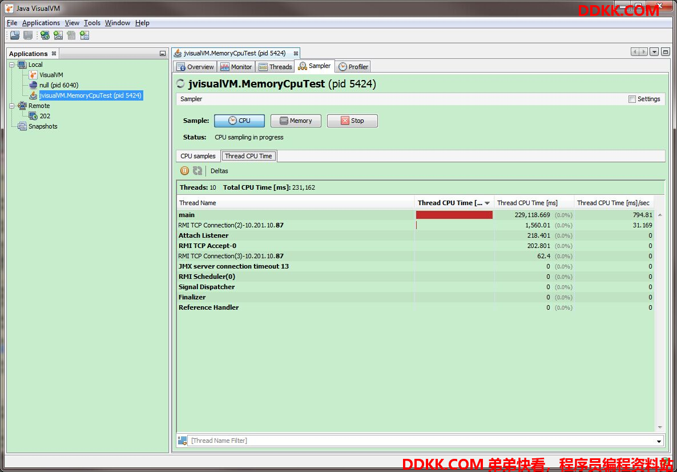Screen dimensions: 677x472
Task: Collapse the Local tree node
Action: [x=11, y=65]
